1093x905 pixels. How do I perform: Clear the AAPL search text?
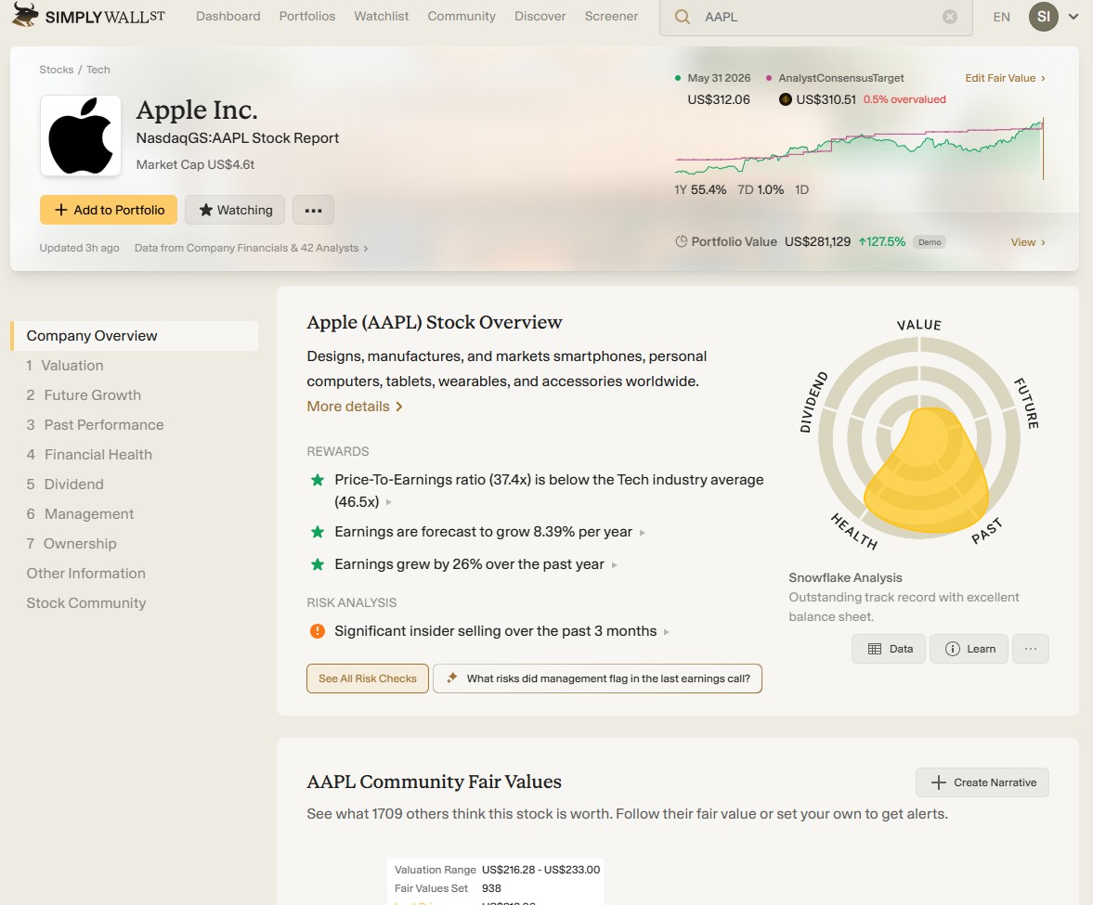[x=949, y=17]
